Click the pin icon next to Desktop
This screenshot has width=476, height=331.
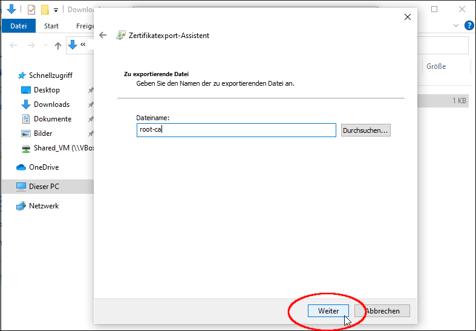[91, 90]
